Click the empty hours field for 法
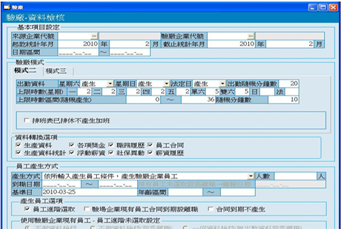The width and height of the screenshot is (342, 229). (x=292, y=91)
